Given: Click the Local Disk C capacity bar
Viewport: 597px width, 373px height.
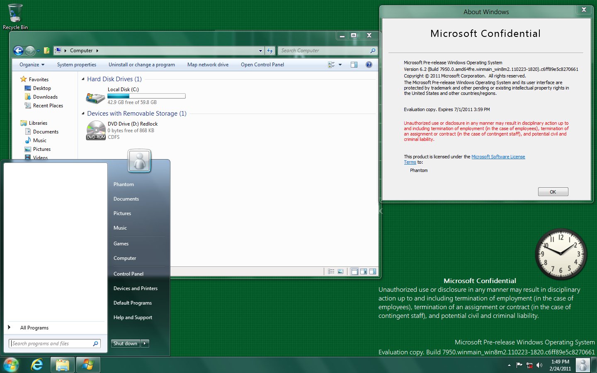Looking at the screenshot, I should 146,96.
